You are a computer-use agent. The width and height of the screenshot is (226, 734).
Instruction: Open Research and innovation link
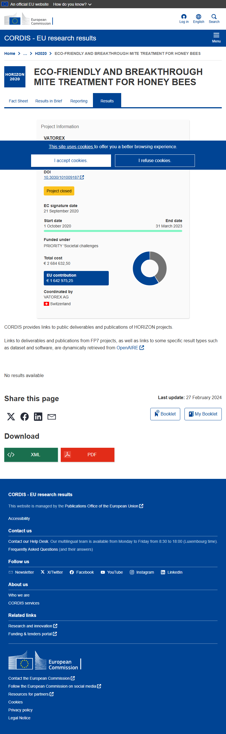pos(33,626)
